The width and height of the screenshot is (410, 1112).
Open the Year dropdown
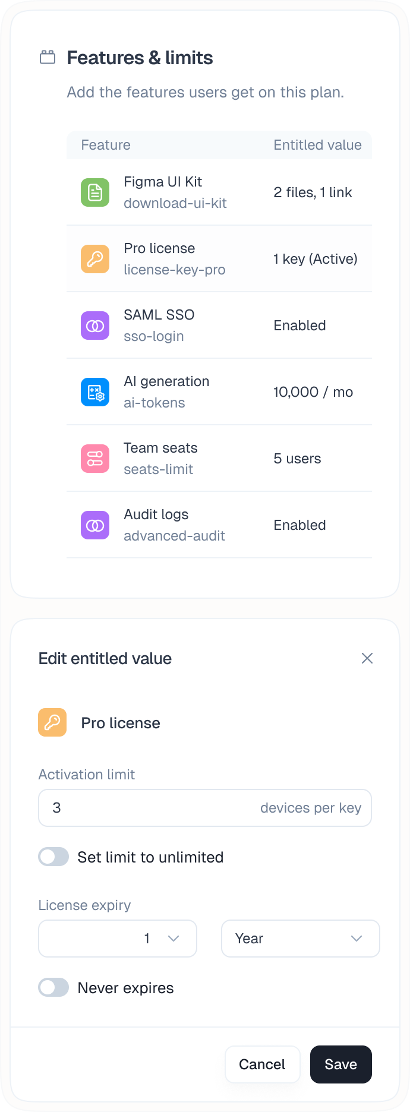point(300,939)
